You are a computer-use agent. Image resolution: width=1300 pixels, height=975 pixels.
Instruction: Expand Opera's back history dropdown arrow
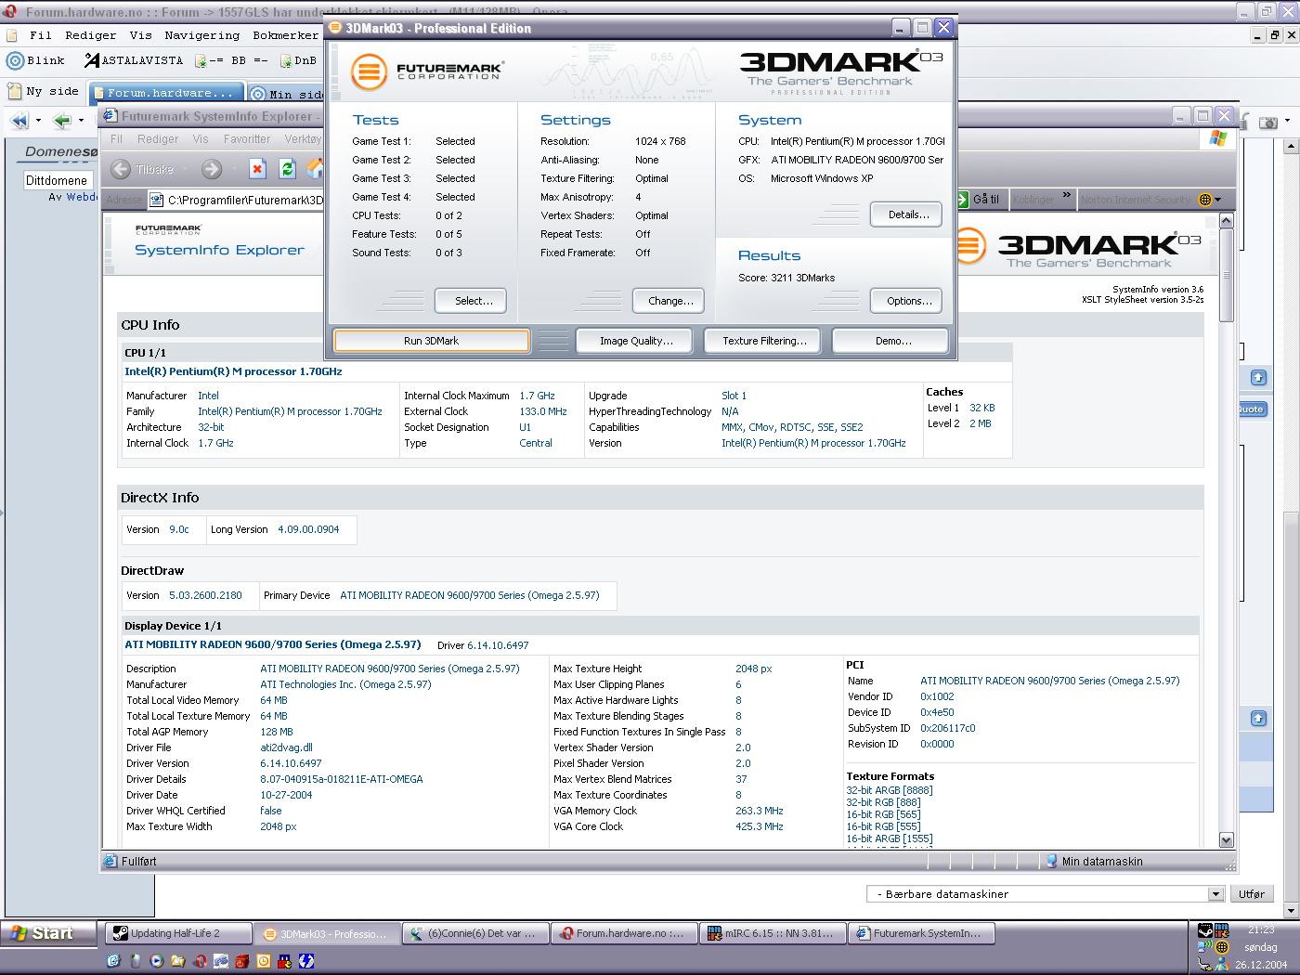(82, 121)
